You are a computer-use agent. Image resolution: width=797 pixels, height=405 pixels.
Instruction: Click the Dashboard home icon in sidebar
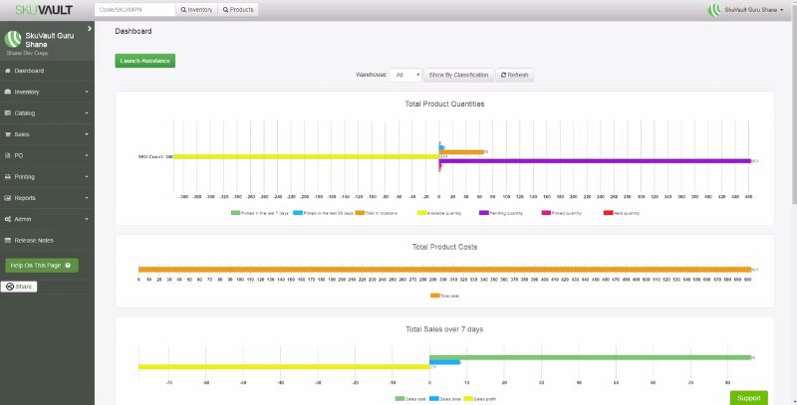tap(8, 71)
